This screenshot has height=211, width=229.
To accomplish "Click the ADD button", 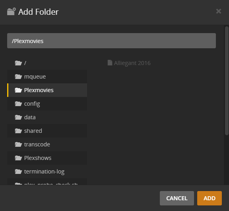I will tap(210, 198).
